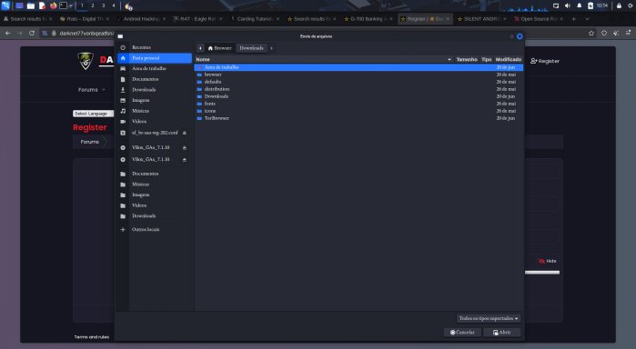Eject the sf_br-sao-wg-202.conf volume

pos(184,133)
